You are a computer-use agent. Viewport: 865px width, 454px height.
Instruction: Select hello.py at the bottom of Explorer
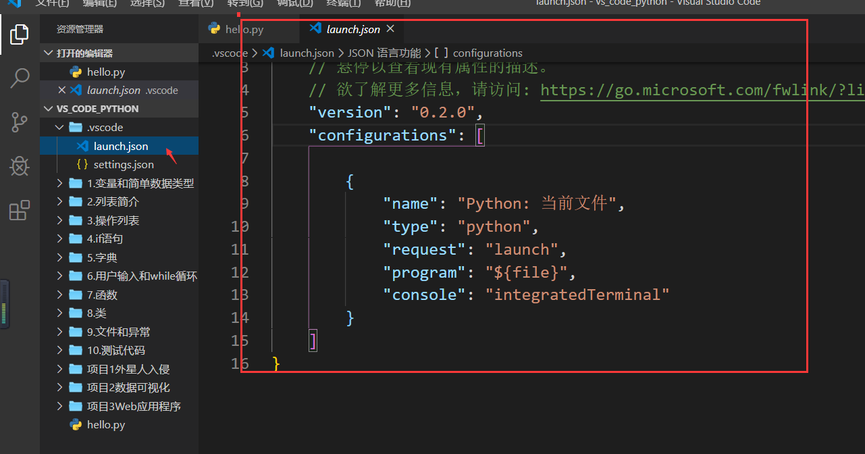coord(105,424)
